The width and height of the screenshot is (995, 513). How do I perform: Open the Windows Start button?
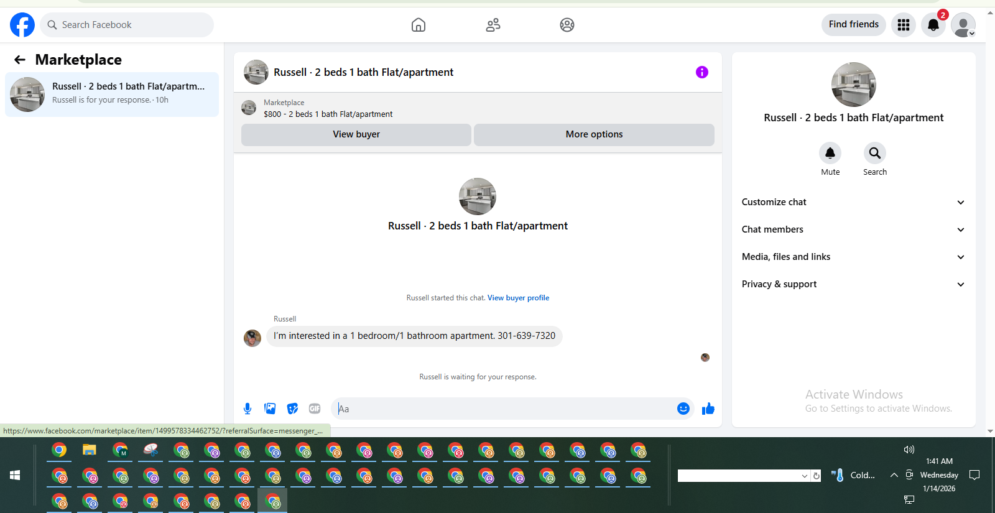(x=15, y=475)
